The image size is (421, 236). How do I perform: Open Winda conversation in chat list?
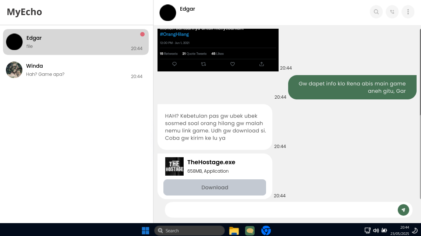[76, 70]
